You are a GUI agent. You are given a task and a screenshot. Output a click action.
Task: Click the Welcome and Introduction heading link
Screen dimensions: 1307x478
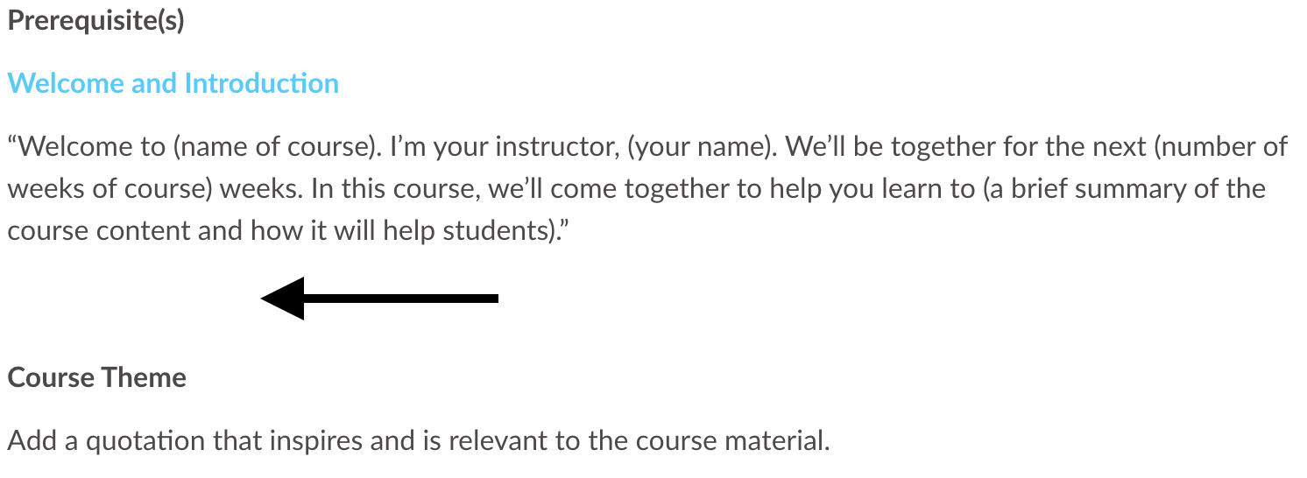(x=173, y=83)
